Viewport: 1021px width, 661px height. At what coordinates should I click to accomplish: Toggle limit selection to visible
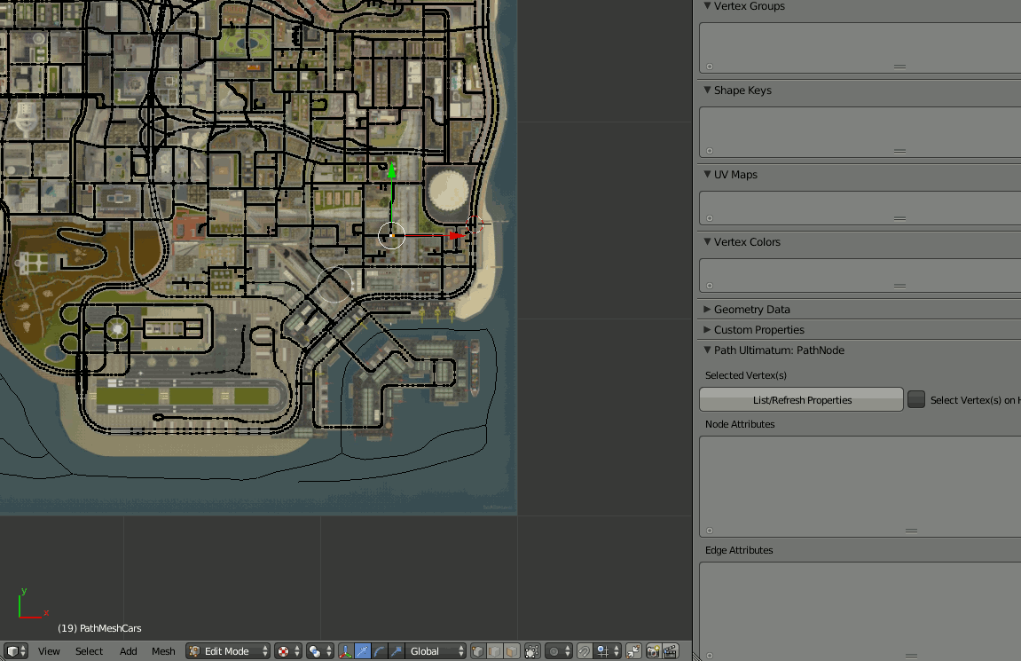click(532, 651)
